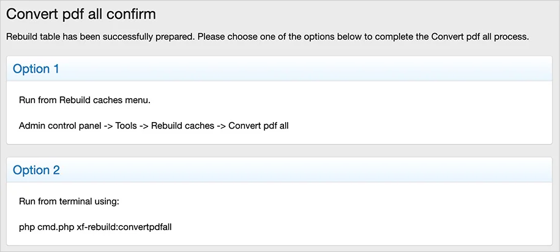Click the "Option 1" section heading

36,69
